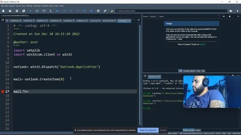Image resolution: width=241 pixels, height=135 pixels.
Task: Open the Spyder tutorial link
Action: point(202,44)
